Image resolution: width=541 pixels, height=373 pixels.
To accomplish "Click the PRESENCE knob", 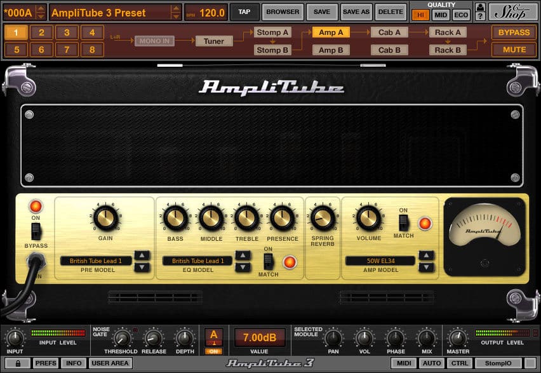I will click(282, 218).
